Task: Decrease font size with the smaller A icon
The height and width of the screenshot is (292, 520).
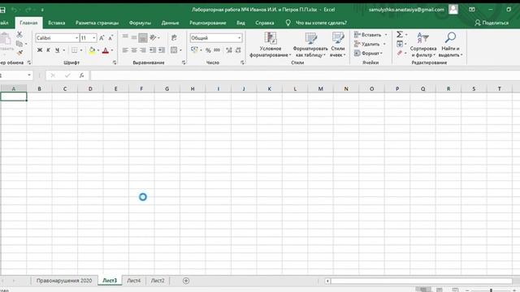Action: [x=110, y=38]
